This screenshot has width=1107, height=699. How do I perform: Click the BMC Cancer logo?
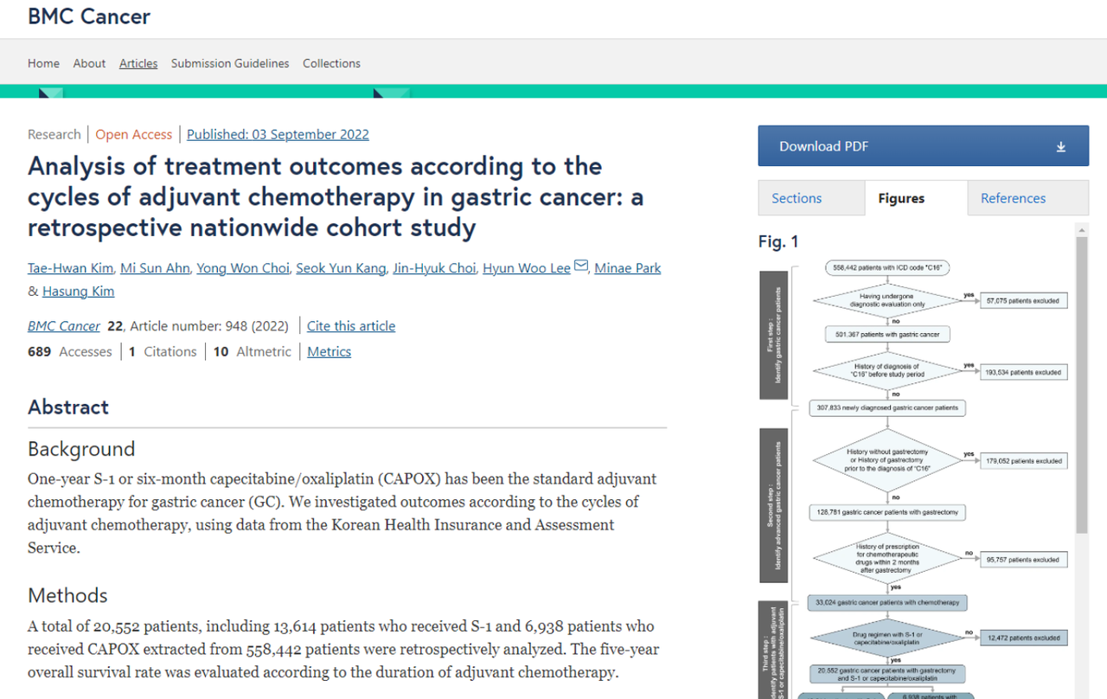point(88,16)
